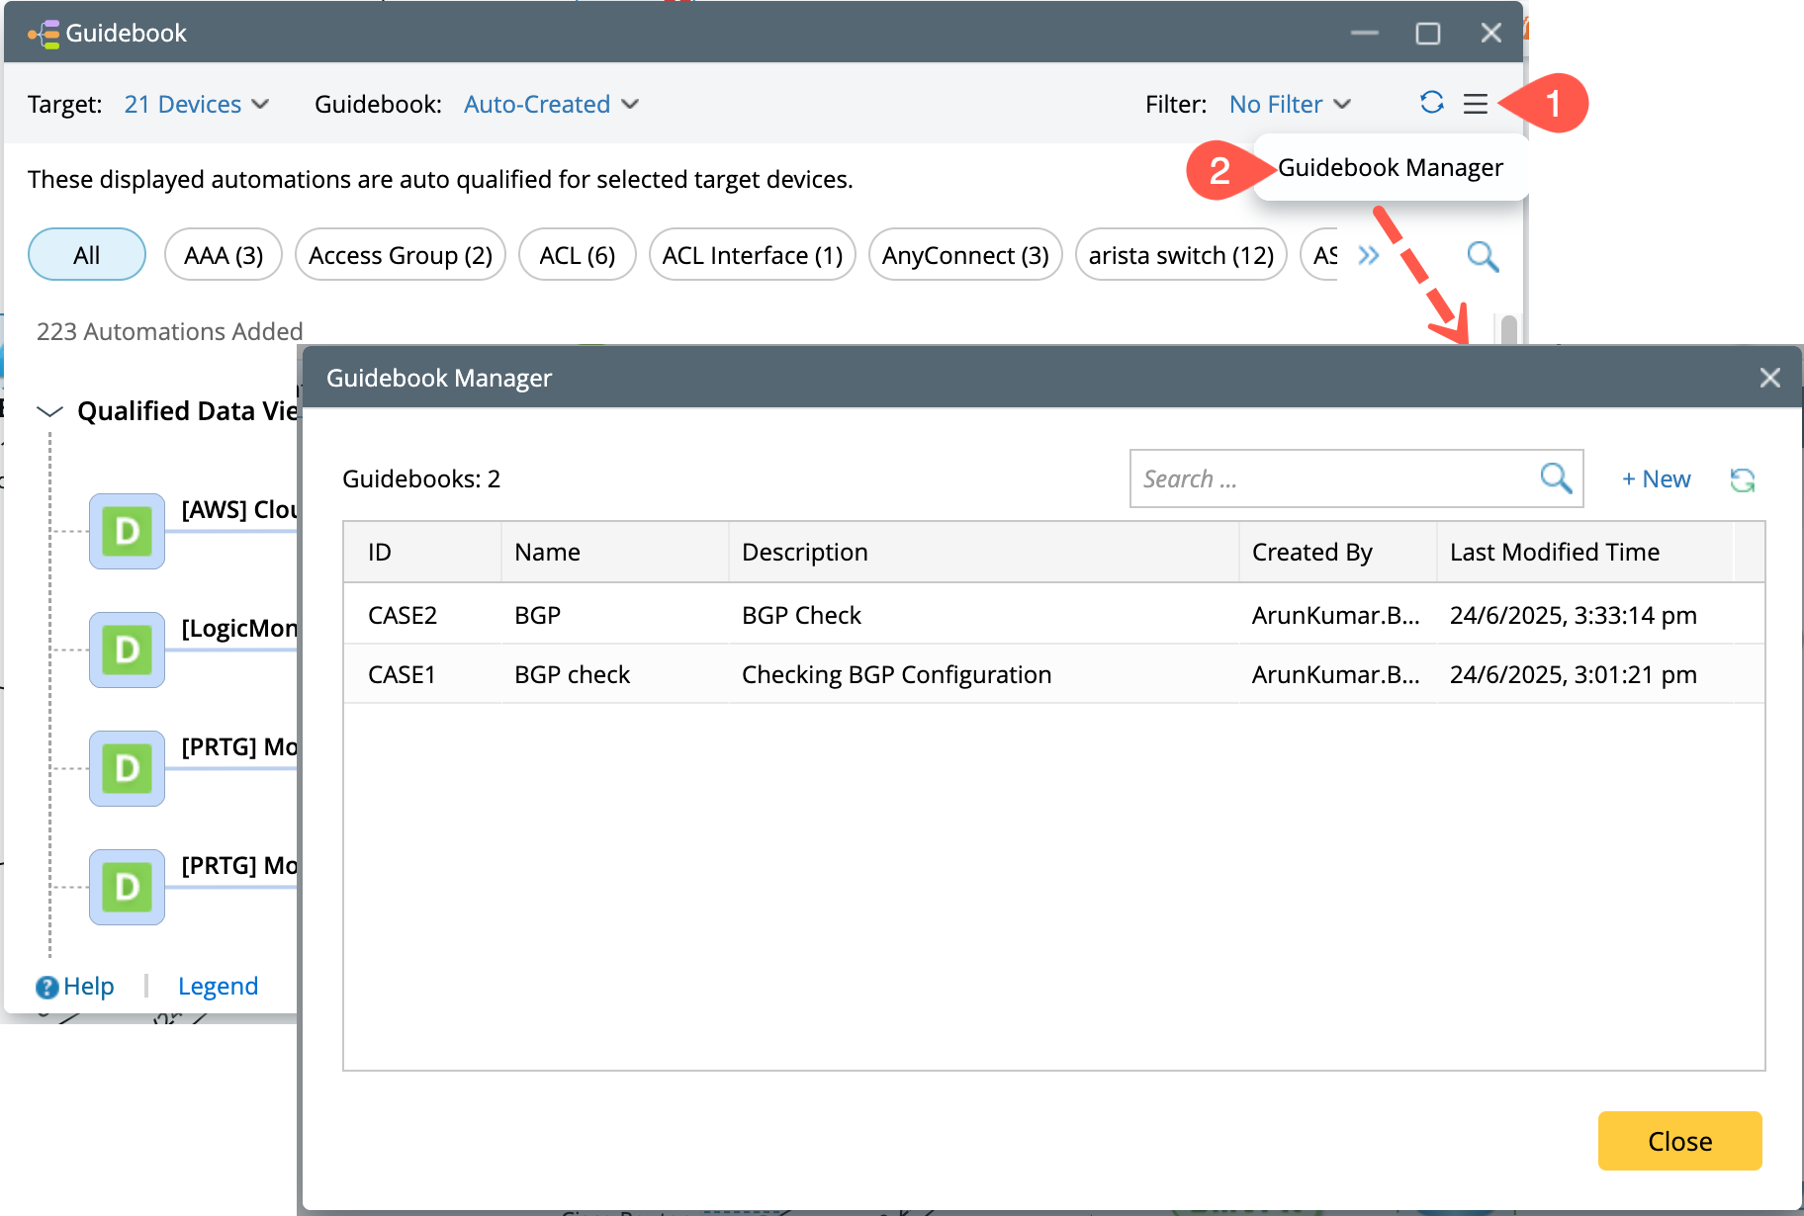Click the yellow Close button
The height and width of the screenshot is (1216, 1804).
coord(1678,1141)
